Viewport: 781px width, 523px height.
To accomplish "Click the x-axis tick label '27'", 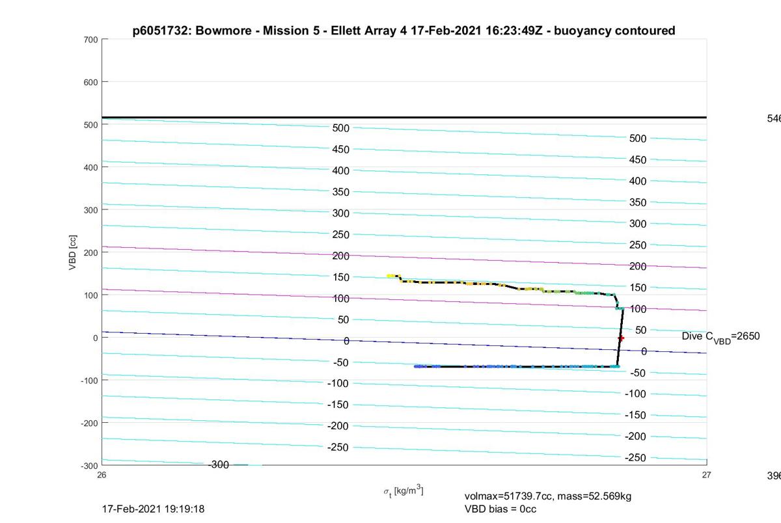I will point(707,475).
